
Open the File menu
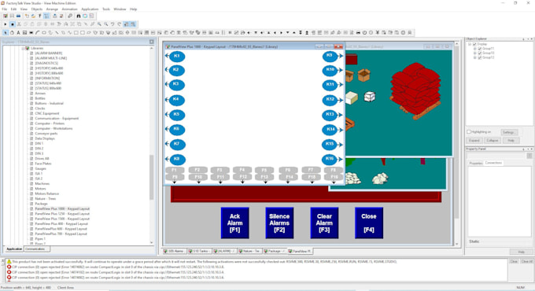[5, 9]
